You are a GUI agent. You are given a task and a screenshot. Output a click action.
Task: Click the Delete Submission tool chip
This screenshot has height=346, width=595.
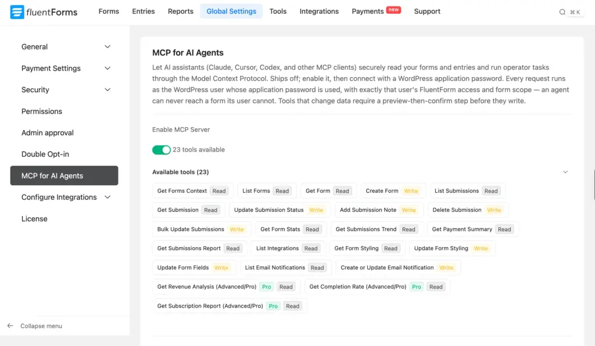point(468,210)
